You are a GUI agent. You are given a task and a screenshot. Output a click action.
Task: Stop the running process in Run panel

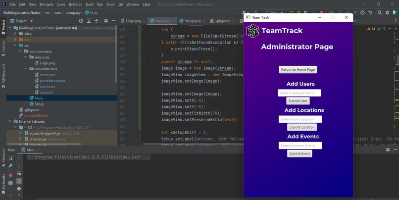click(x=10, y=175)
